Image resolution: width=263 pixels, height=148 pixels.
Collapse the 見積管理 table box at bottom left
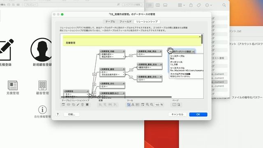tap(88, 91)
